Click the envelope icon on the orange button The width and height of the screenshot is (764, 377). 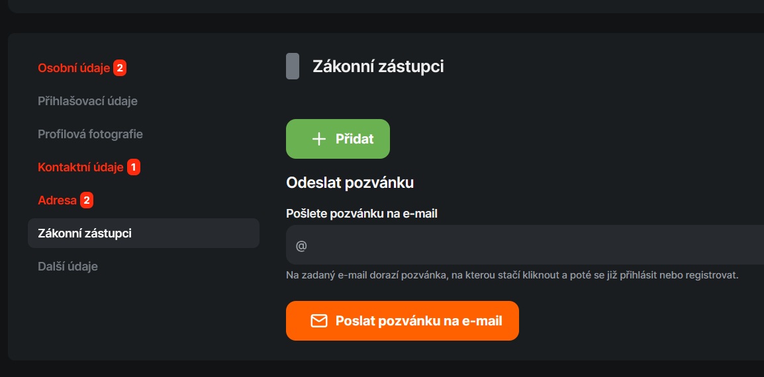[319, 321]
